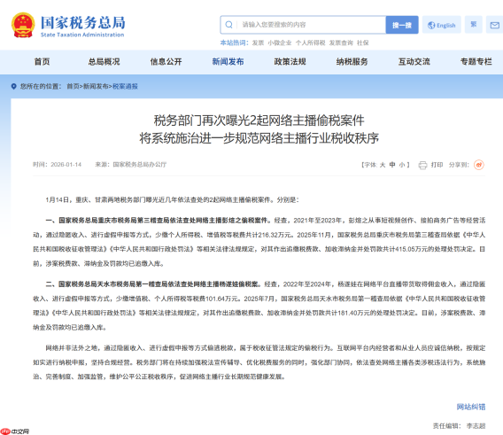Click editor name 李志超
The image size is (503, 435).
click(476, 426)
